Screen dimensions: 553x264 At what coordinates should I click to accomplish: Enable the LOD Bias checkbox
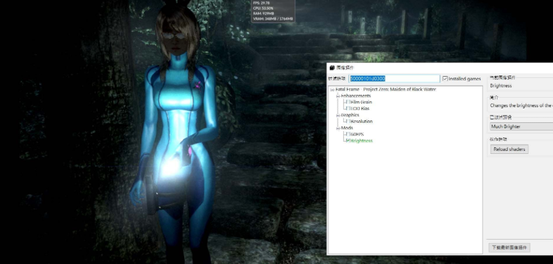pos(349,108)
